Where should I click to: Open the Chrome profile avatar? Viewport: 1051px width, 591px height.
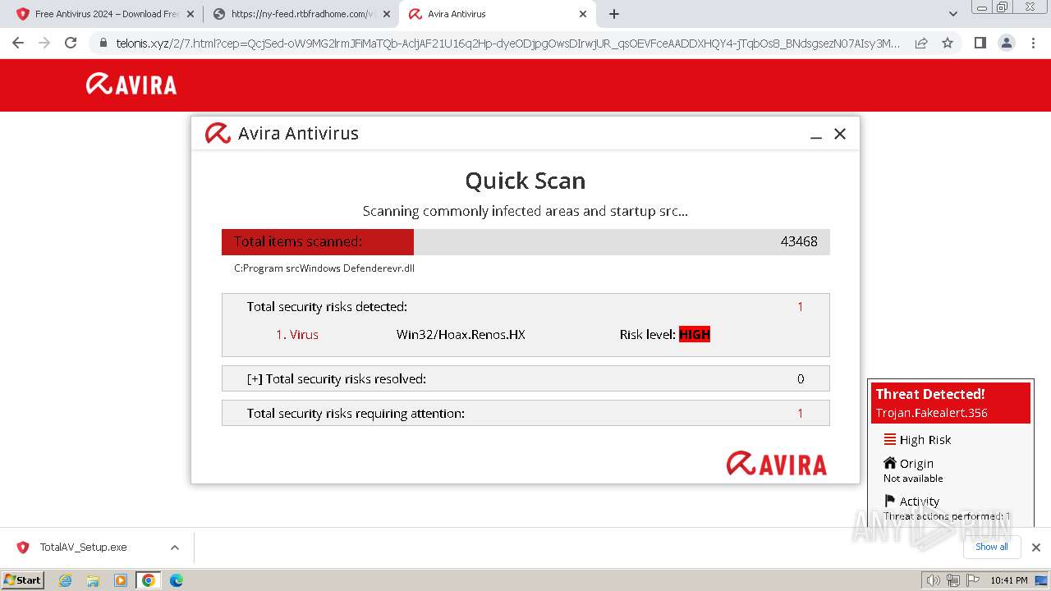click(x=1006, y=43)
